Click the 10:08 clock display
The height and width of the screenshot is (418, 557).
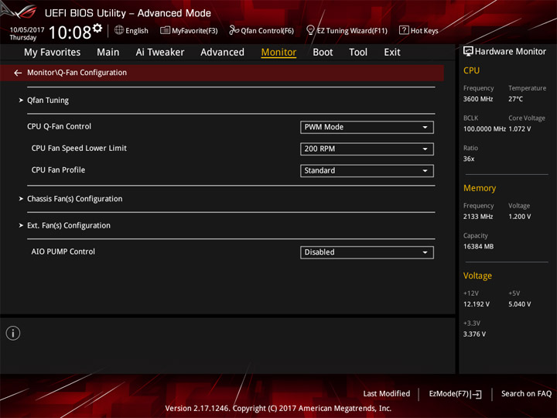[70, 33]
